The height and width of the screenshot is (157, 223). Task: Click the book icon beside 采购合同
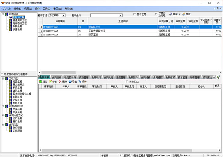10,26
